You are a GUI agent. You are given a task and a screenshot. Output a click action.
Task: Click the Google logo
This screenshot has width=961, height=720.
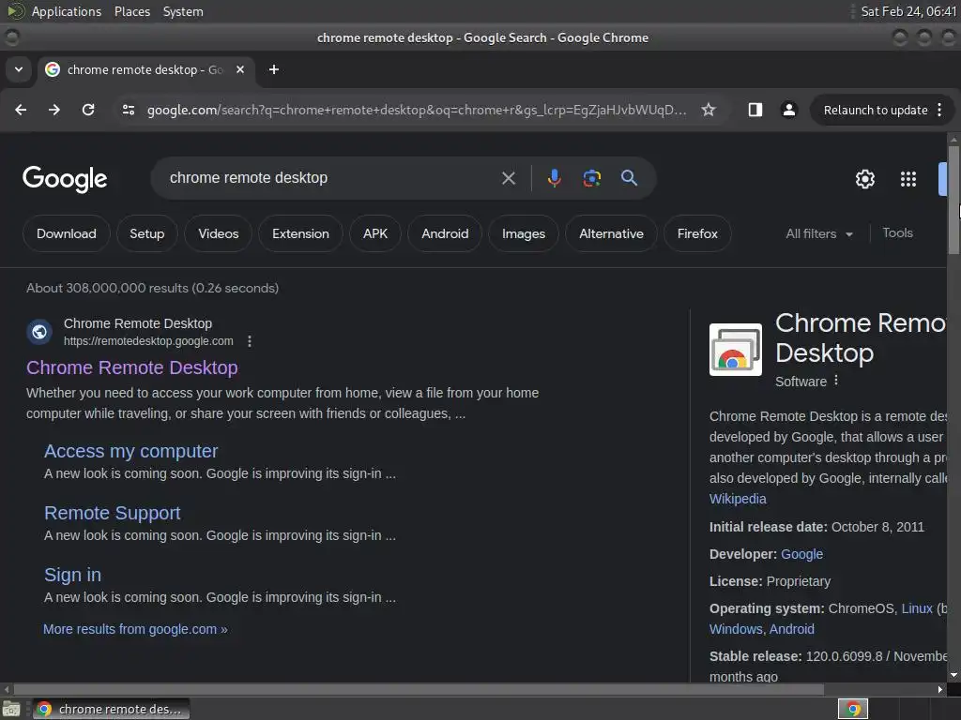[x=65, y=179]
